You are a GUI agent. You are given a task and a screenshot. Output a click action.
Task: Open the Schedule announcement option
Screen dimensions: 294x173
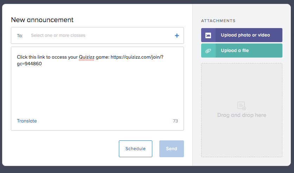(135, 149)
